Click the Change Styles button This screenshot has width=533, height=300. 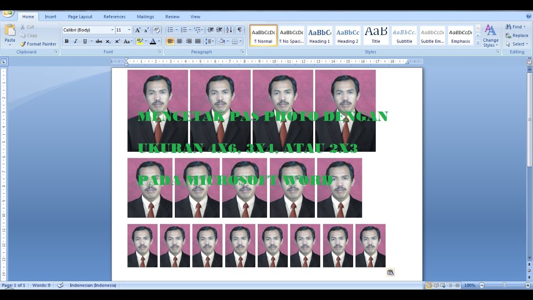[x=491, y=36]
